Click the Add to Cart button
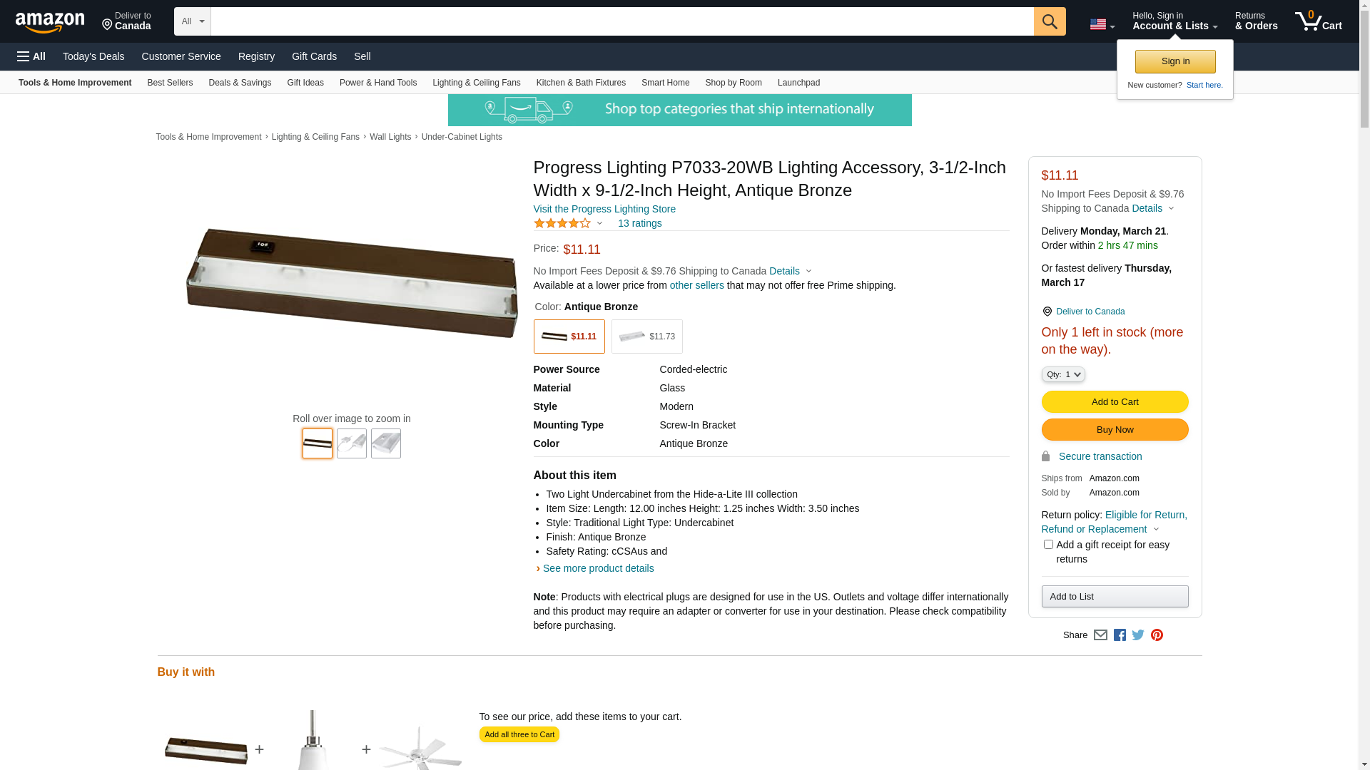1370x770 pixels. [x=1115, y=401]
